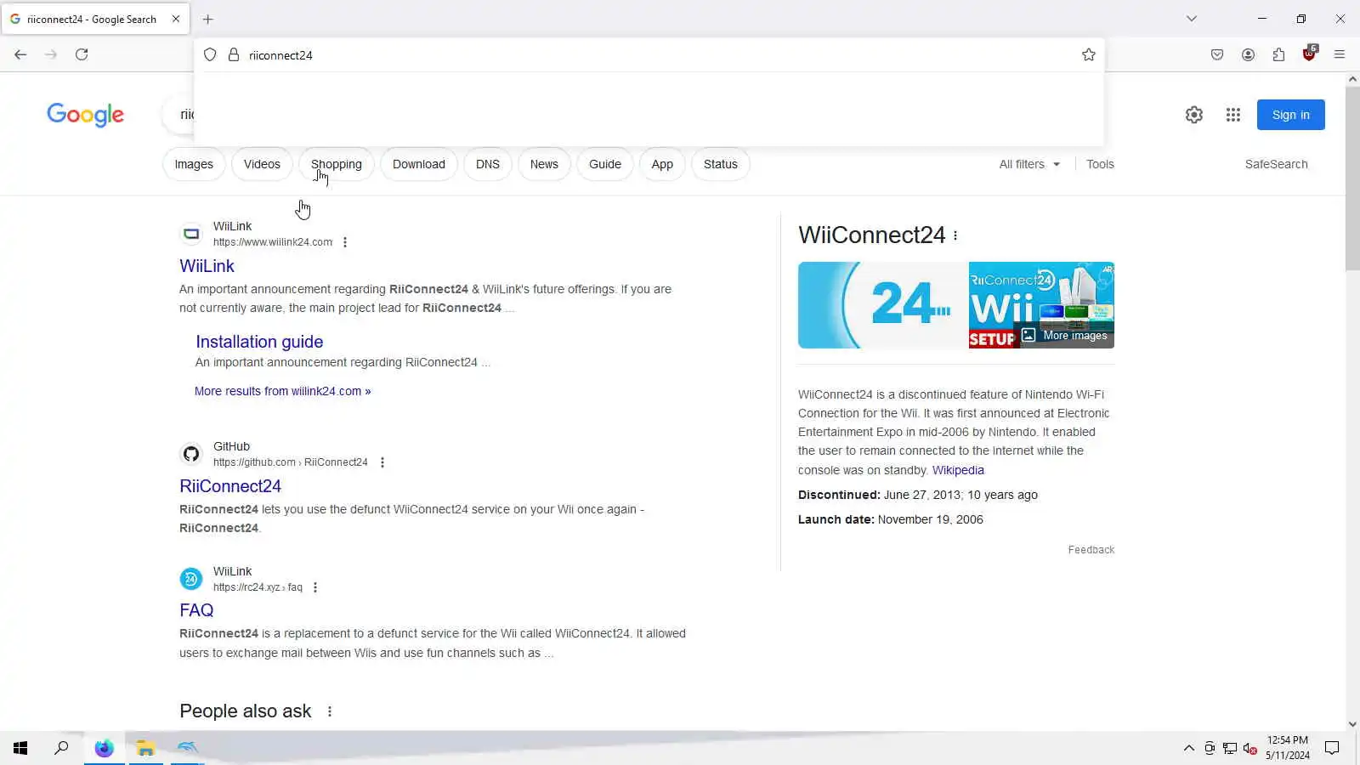
Task: Select the Launch date November 19, 2006
Action: [x=891, y=519]
